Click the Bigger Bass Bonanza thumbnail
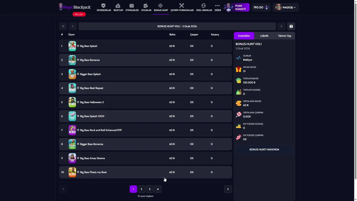 tap(72, 144)
